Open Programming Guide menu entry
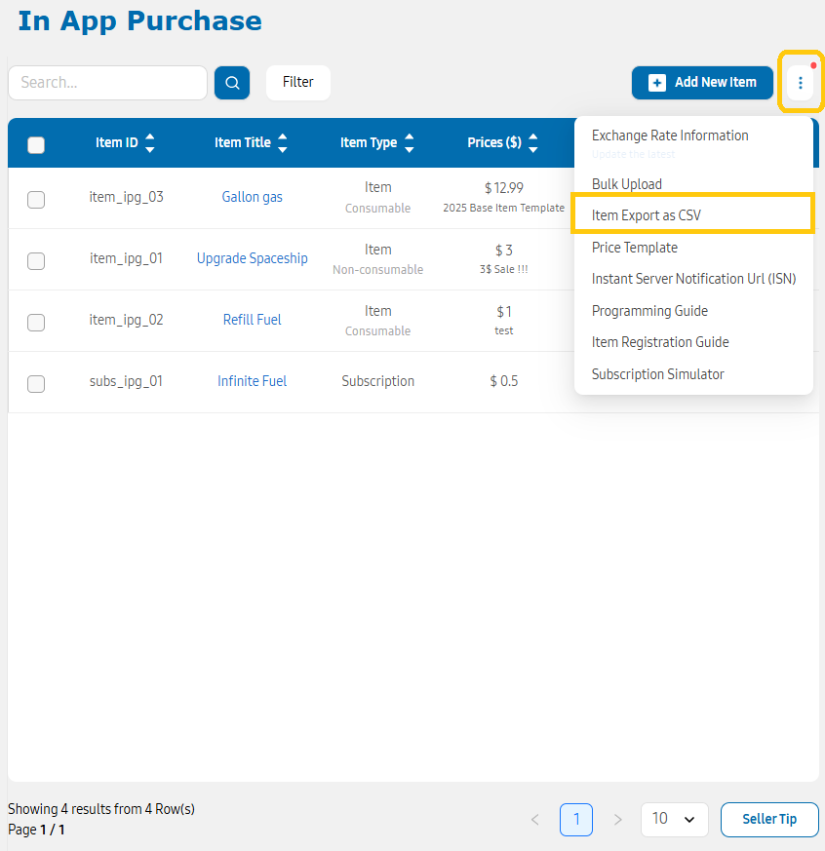825x851 pixels. [x=649, y=311]
